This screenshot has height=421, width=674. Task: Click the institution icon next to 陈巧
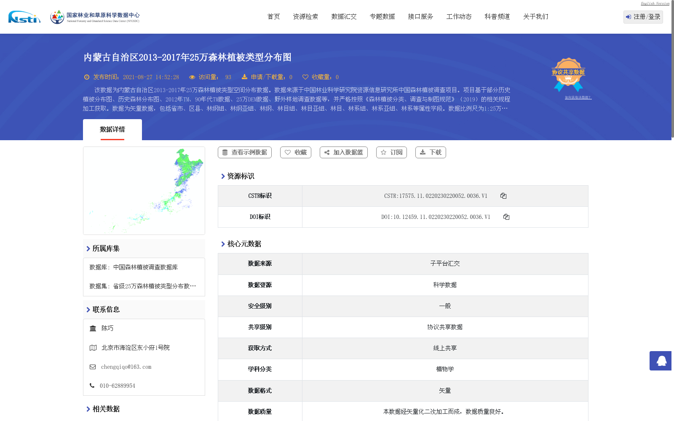(x=93, y=328)
